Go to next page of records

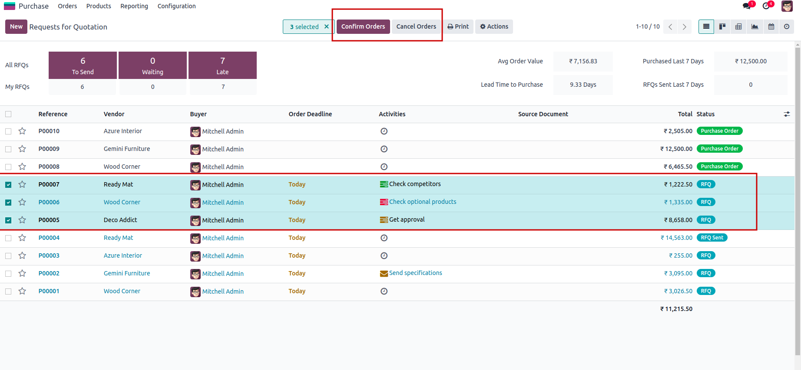[685, 27]
